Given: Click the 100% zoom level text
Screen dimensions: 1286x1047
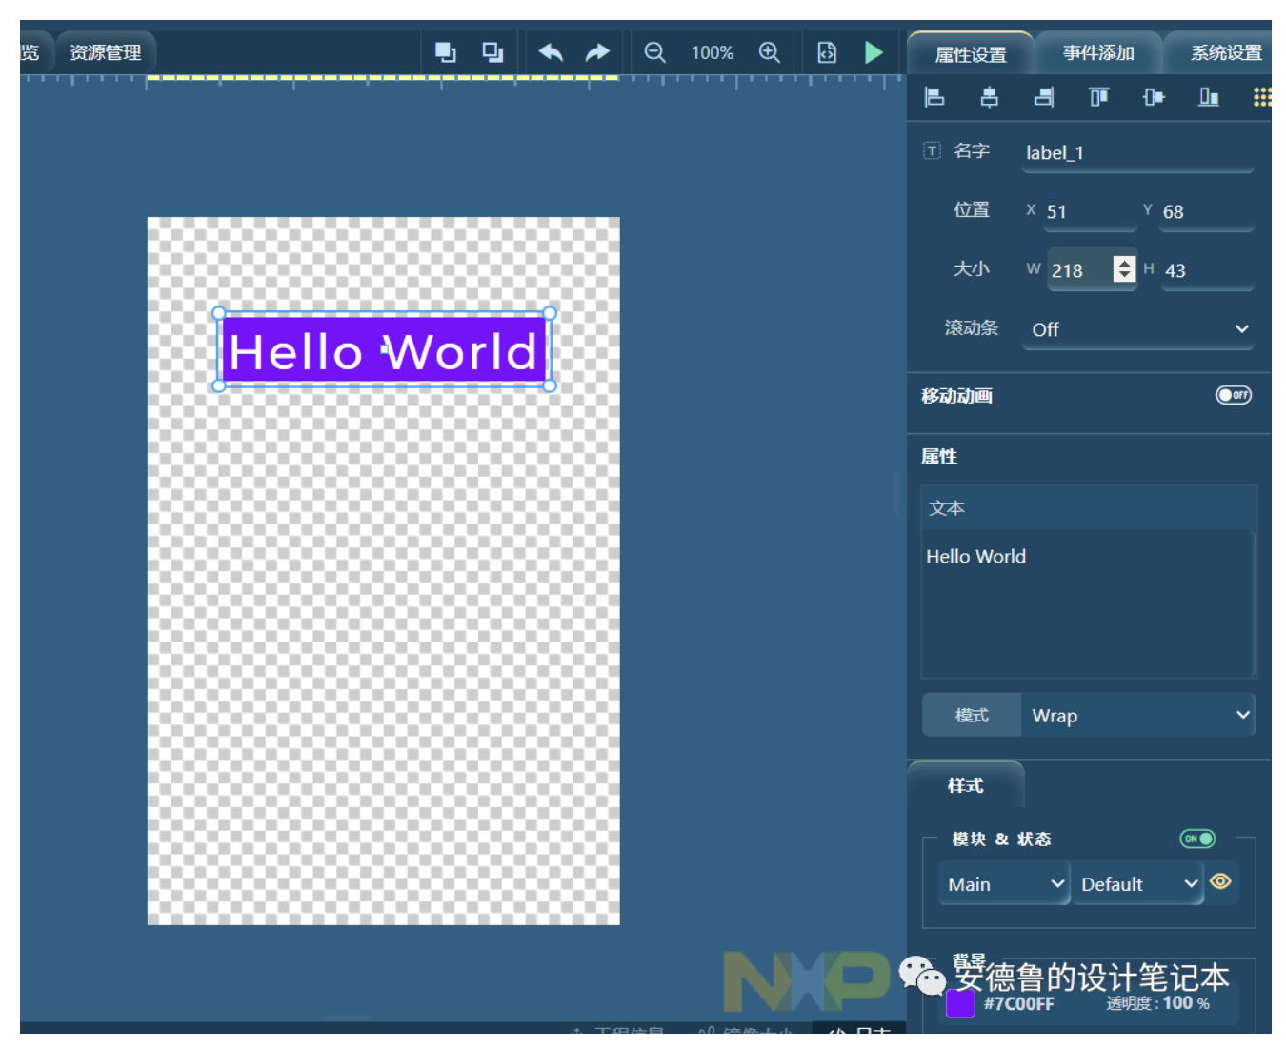Looking at the screenshot, I should tap(713, 53).
